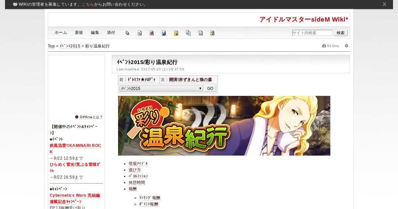Click the page reload icon in toolbar
The height and width of the screenshot is (209, 398).
140,33
